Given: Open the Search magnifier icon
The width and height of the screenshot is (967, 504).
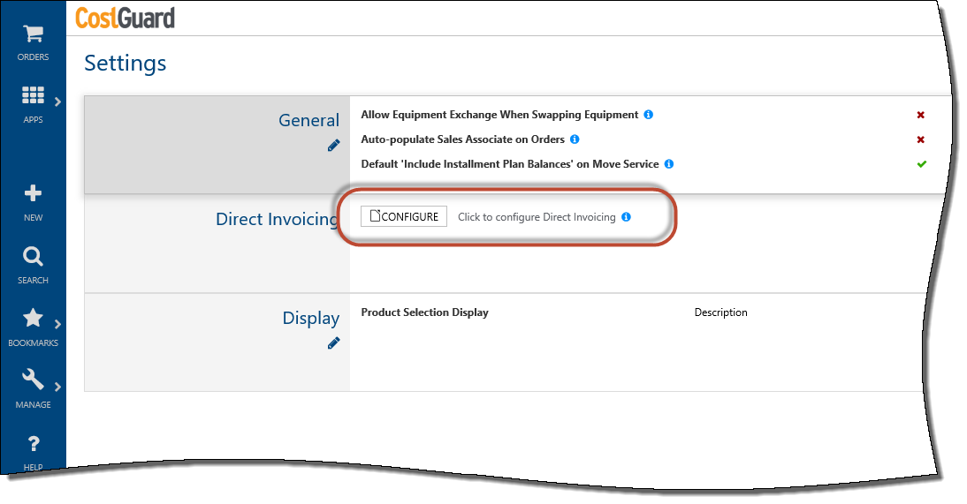Looking at the screenshot, I should pyautogui.click(x=33, y=256).
